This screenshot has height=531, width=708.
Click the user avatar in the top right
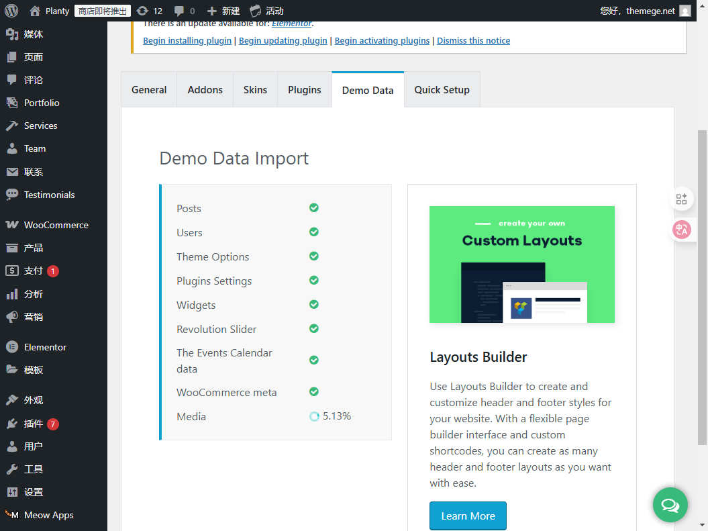pos(685,11)
